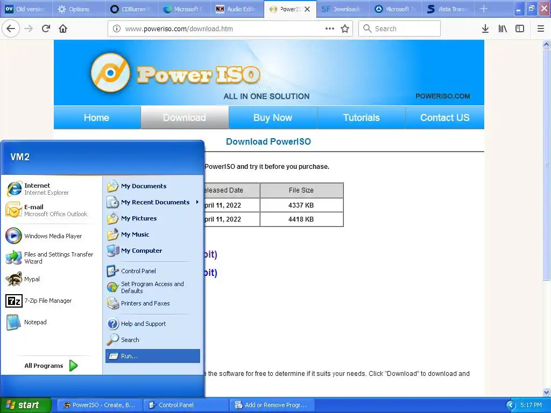Image resolution: width=551 pixels, height=413 pixels.
Task: Switch to Old version browser tab
Action: tap(26, 9)
